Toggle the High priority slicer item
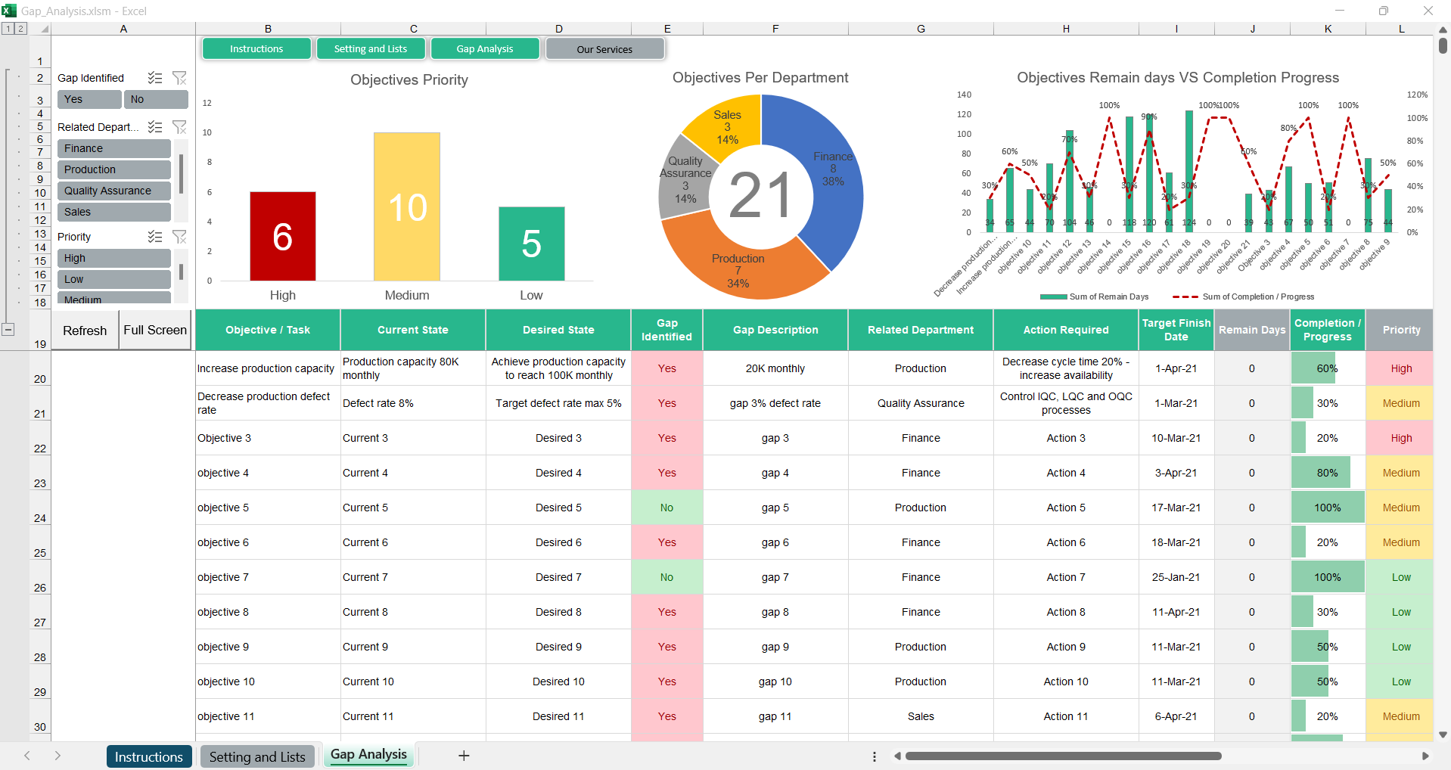The width and height of the screenshot is (1451, 770). coord(113,258)
